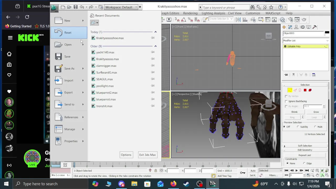Image resolution: width=336 pixels, height=189 pixels.
Task: Click the 3ds Max application menu logo
Action: (54, 8)
